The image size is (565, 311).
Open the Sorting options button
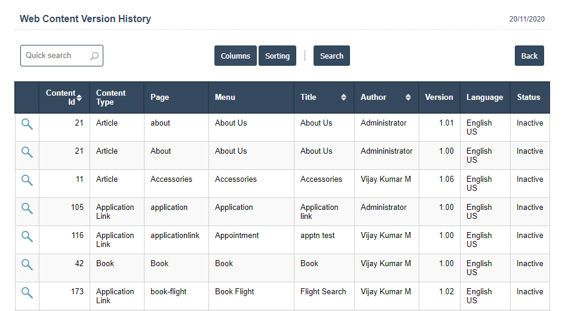277,56
